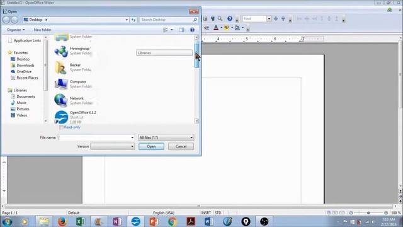Click the Forward navigation arrow in Open dialog
Viewport: 403px width, 227px height.
(x=14, y=20)
